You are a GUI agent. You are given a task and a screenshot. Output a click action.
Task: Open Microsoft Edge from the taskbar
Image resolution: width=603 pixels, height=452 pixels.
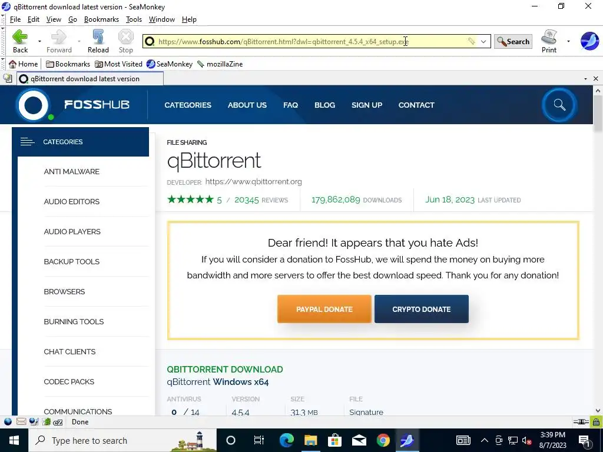[286, 440]
